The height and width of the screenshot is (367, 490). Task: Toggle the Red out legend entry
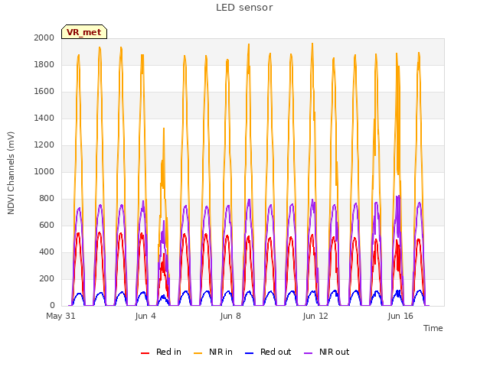click(268, 352)
